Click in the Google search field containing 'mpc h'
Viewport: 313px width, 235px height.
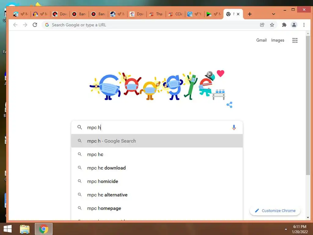157,127
